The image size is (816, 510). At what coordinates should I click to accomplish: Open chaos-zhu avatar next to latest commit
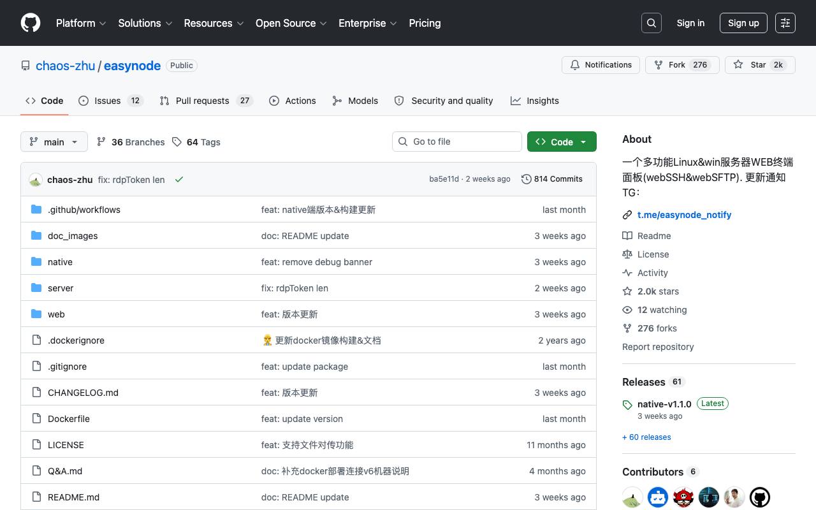(36, 180)
